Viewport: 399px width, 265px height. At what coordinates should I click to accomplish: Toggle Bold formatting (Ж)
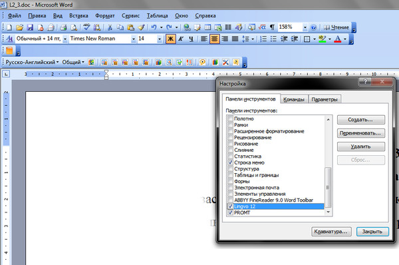[x=170, y=39]
